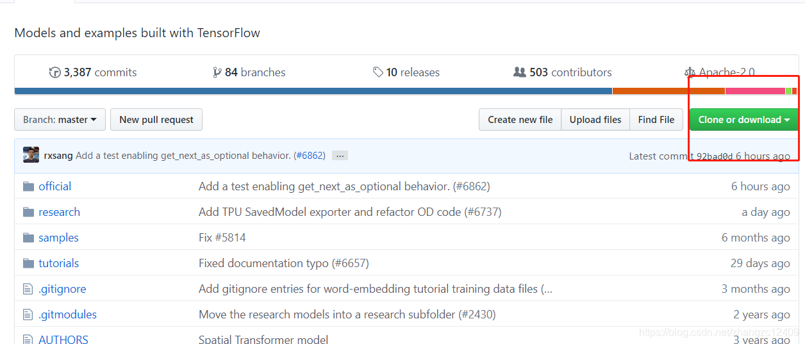Open latest commit hash 92bad0d

tap(714, 156)
